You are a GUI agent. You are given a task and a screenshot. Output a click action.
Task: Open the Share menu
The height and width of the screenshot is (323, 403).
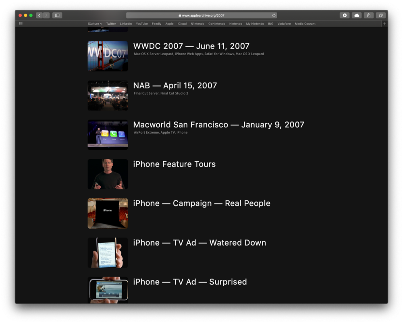pos(369,15)
